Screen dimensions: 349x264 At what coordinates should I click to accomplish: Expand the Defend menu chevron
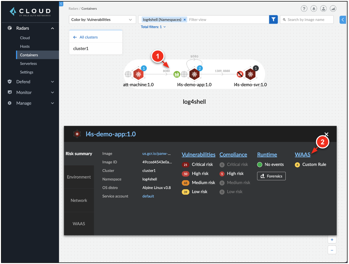(x=53, y=82)
